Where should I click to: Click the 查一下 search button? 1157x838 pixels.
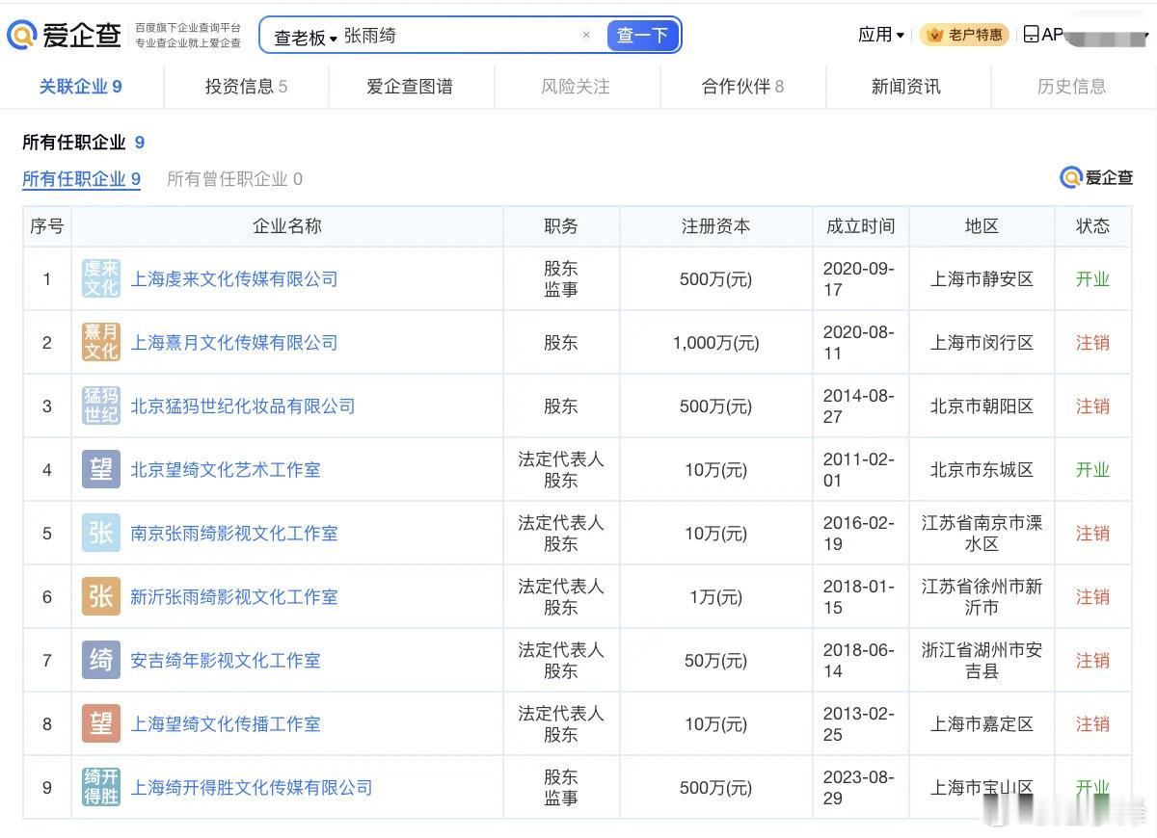(642, 36)
